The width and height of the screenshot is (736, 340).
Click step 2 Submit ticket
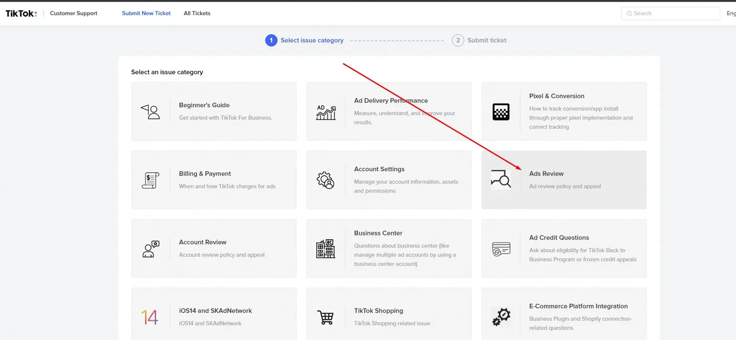point(479,40)
